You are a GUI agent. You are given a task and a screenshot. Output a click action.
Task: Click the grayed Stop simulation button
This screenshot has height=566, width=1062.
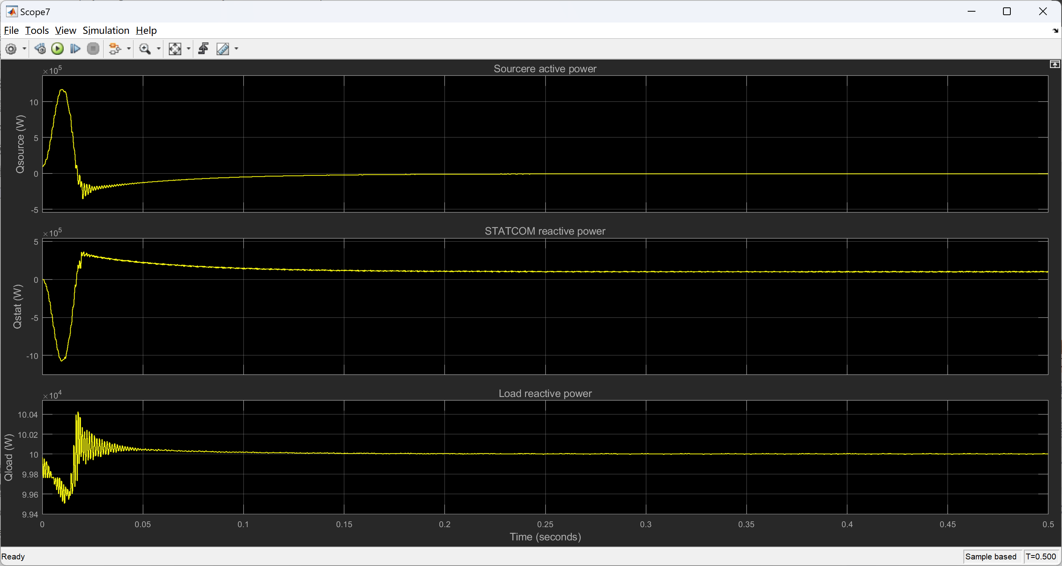93,49
